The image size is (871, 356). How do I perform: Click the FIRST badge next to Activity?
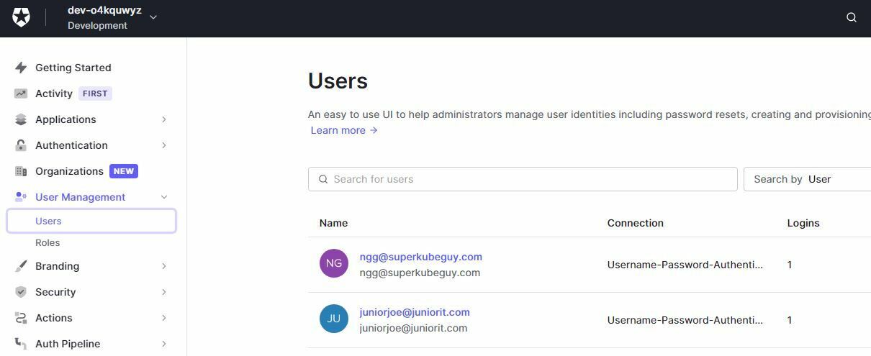pyautogui.click(x=95, y=93)
